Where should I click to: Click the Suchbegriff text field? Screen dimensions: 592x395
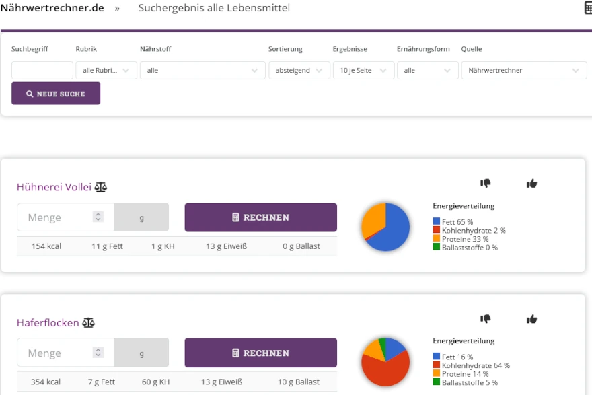[x=42, y=70]
